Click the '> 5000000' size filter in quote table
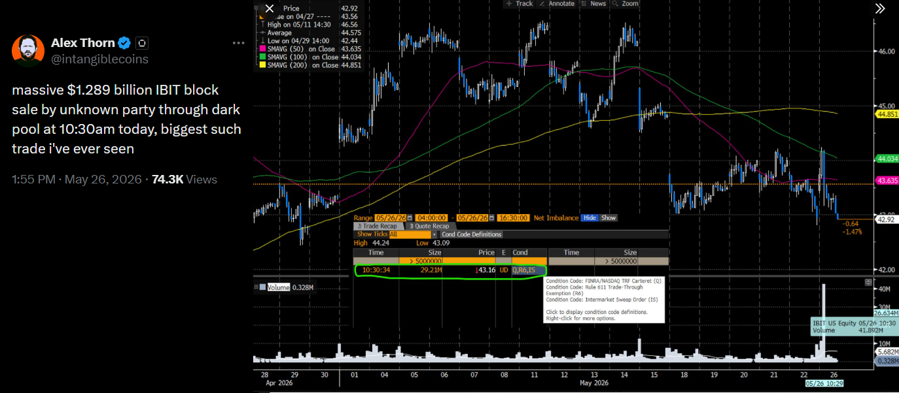 pos(615,261)
